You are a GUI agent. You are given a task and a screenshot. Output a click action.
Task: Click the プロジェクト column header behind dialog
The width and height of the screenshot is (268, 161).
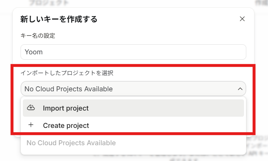[x=48, y=3]
